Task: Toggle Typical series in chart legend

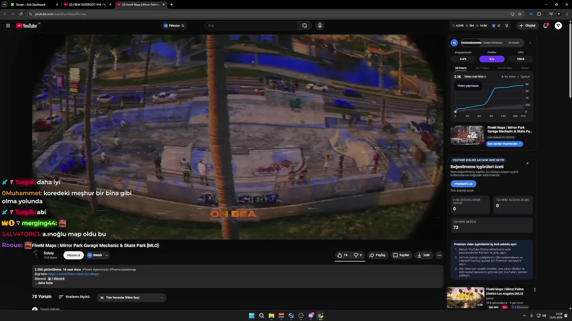Action: coord(524,77)
